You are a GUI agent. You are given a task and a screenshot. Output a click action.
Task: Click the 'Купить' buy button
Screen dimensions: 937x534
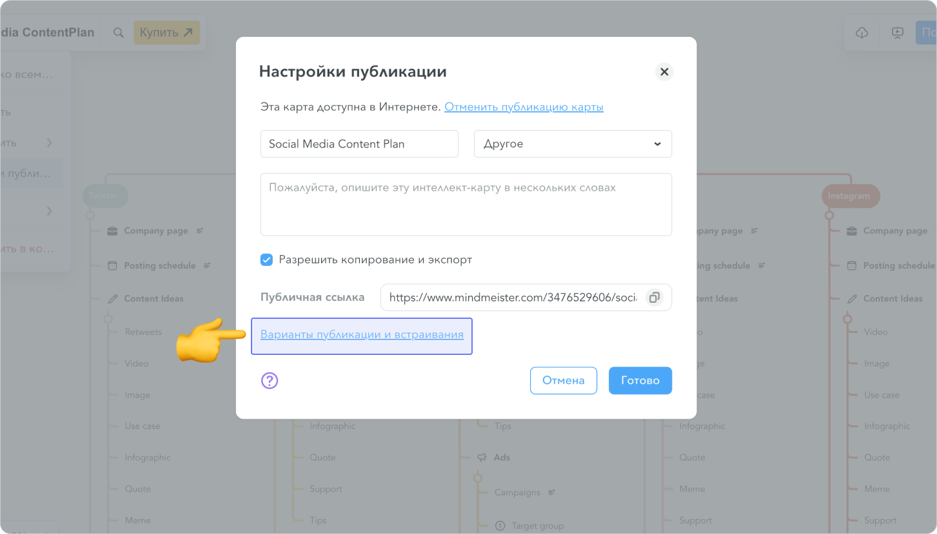click(166, 33)
